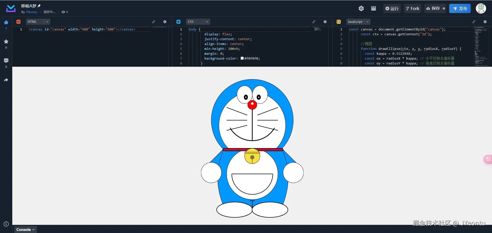Click the CSS "body {" selector line
This screenshot has width=492, height=233.
click(194, 29)
